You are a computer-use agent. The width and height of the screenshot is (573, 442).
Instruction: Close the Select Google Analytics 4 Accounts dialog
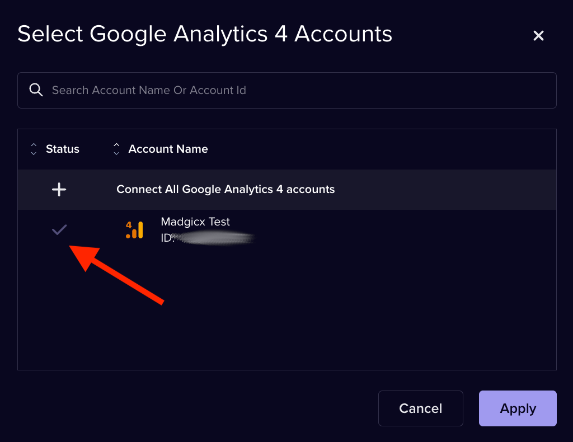[538, 35]
